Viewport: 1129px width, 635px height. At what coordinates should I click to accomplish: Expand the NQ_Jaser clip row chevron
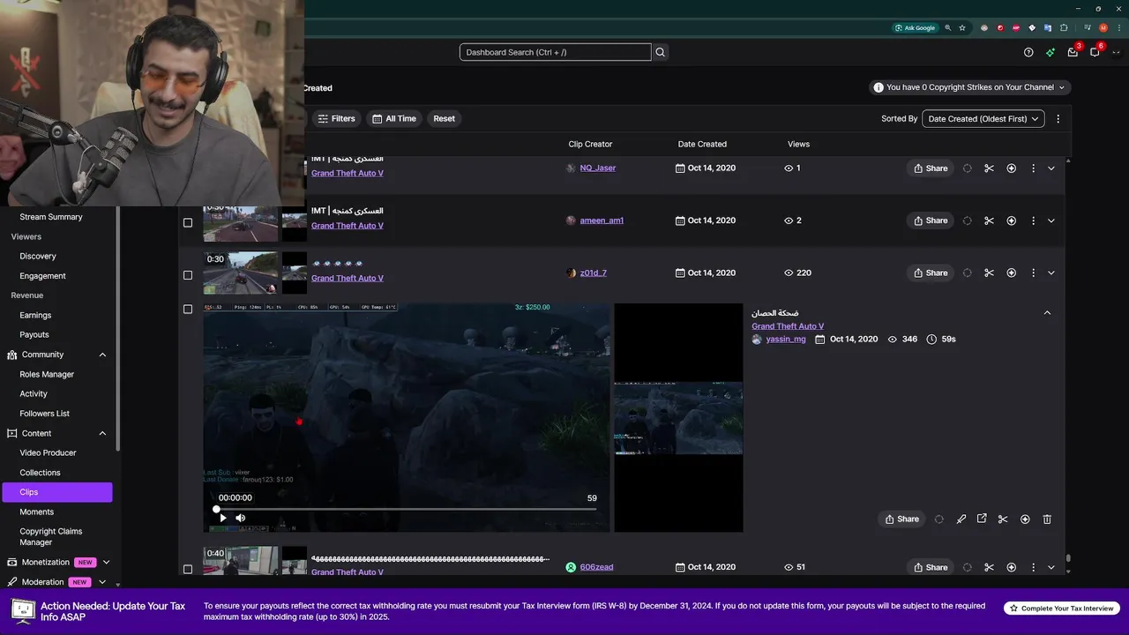(x=1050, y=168)
